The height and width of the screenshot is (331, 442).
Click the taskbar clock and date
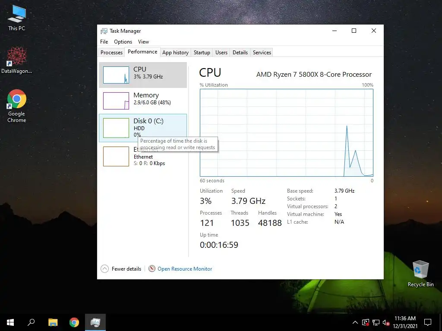[405, 322]
